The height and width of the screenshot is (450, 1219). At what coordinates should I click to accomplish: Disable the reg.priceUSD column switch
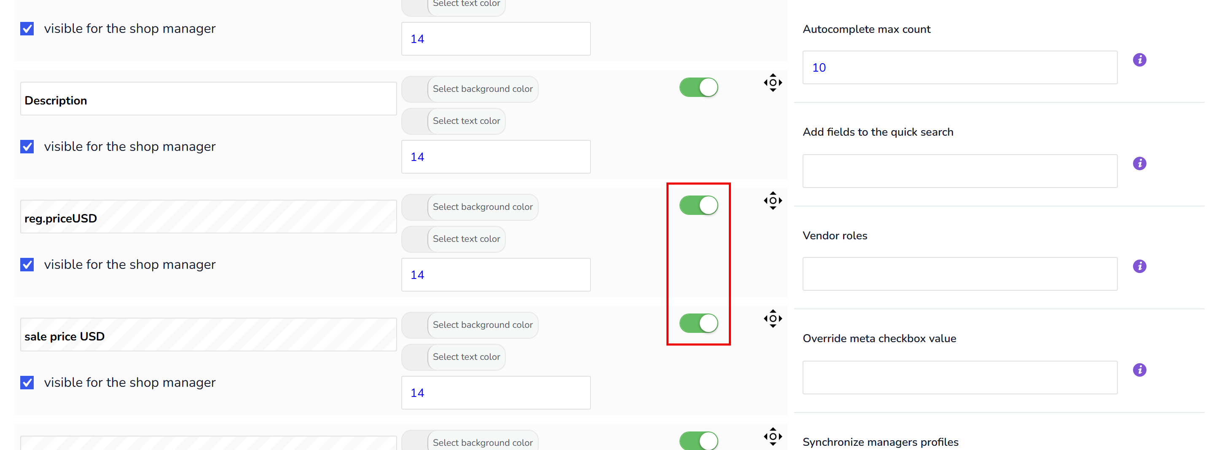click(x=698, y=205)
